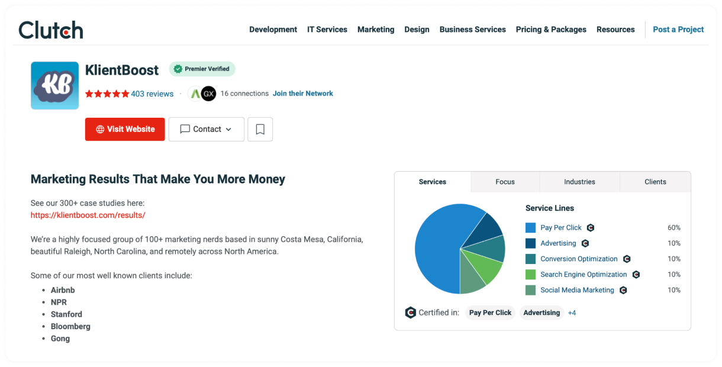Open the Contact dropdown
This screenshot has width=722, height=367.
point(207,129)
